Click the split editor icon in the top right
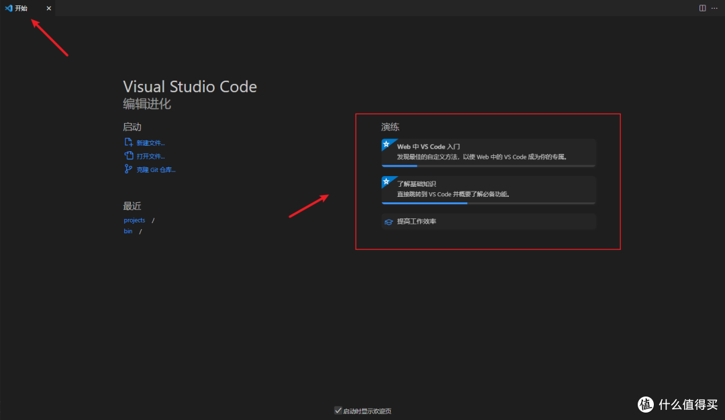 point(702,8)
